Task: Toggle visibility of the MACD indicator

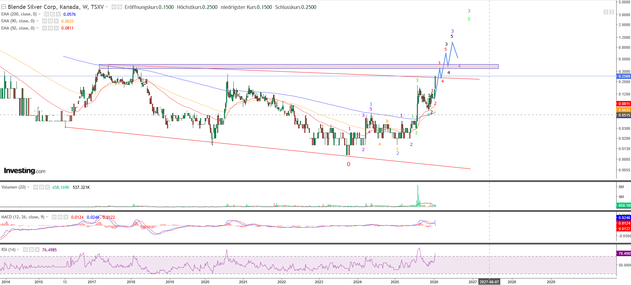Action: pyautogui.click(x=54, y=217)
